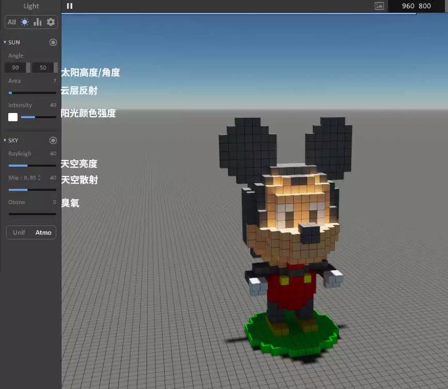Click the Angle label
The height and width of the screenshot is (389, 448).
pos(15,56)
